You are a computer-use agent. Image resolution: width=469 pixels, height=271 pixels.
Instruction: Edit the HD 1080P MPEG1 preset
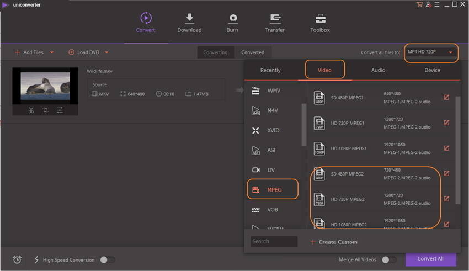point(446,148)
